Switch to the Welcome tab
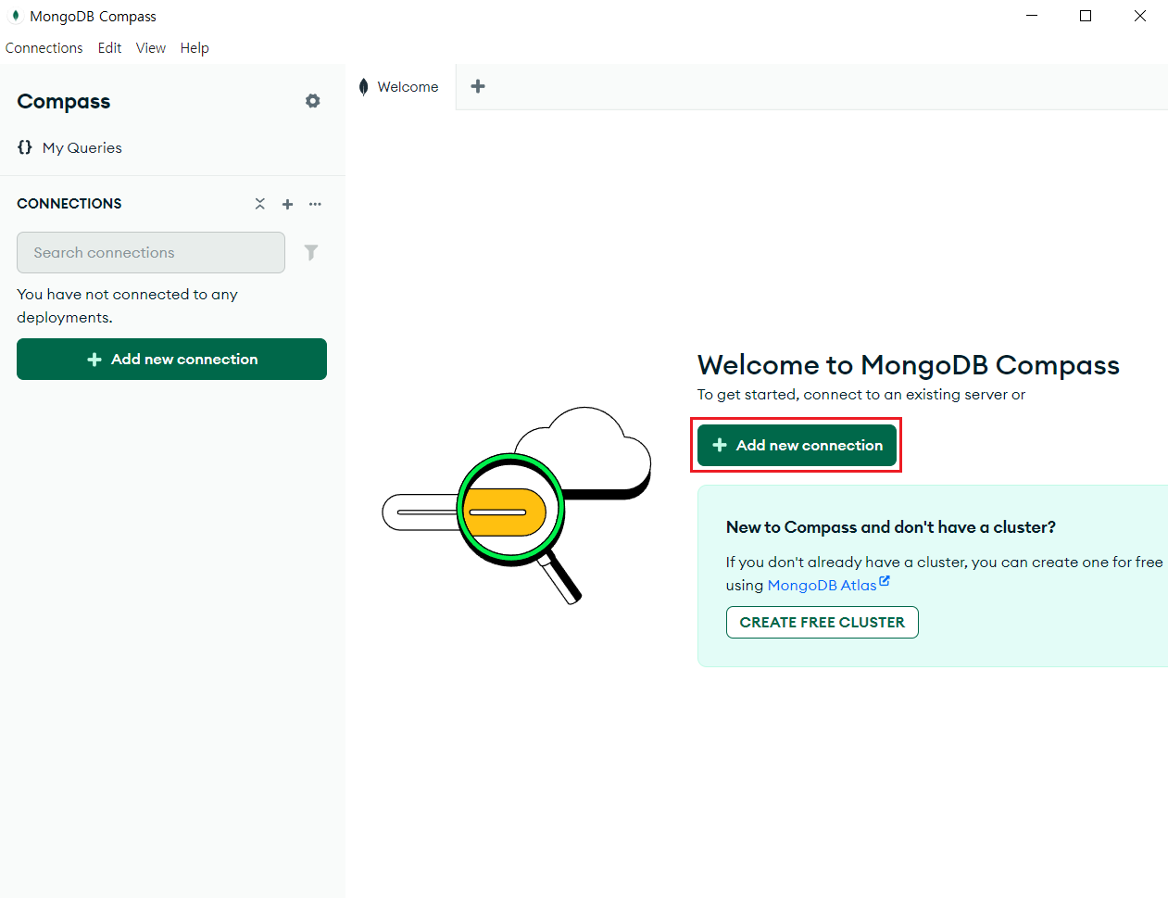Screen dimensions: 1168x898 click(x=401, y=87)
